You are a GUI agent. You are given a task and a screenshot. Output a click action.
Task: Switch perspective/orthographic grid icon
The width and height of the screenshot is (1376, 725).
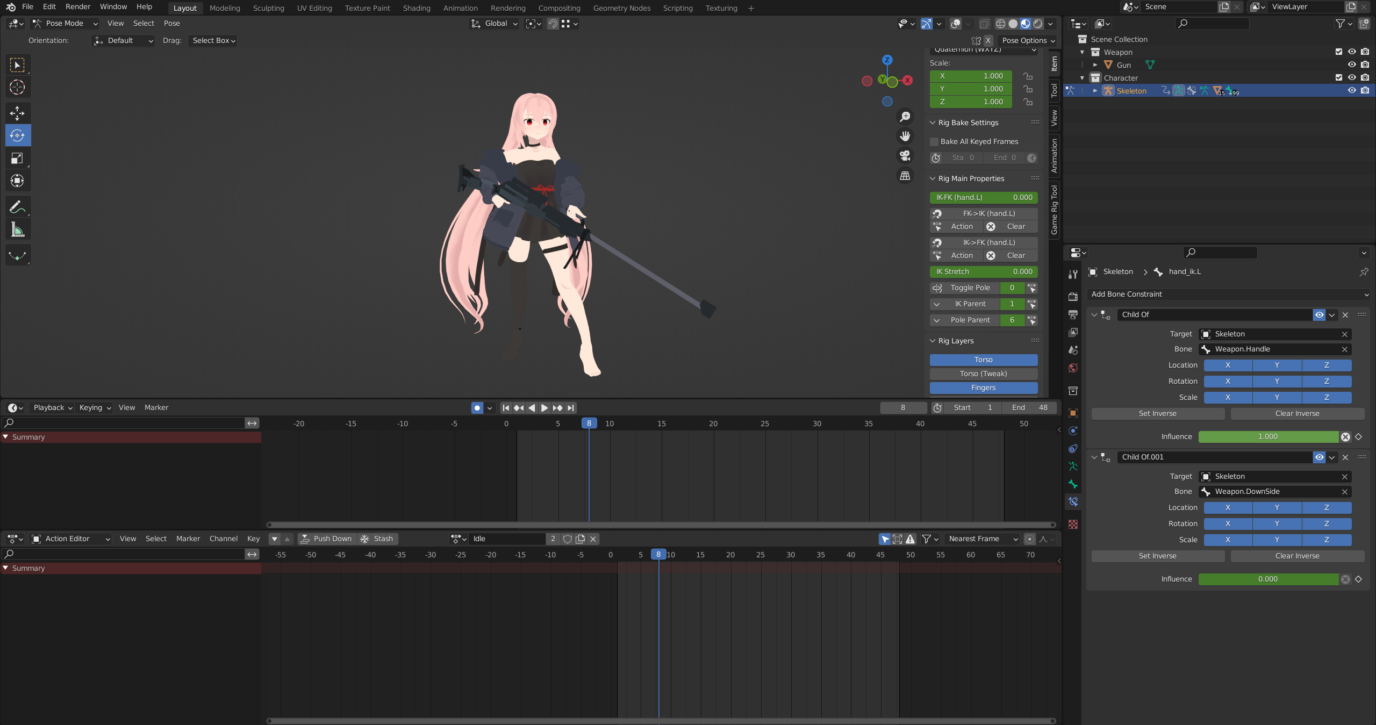click(905, 176)
